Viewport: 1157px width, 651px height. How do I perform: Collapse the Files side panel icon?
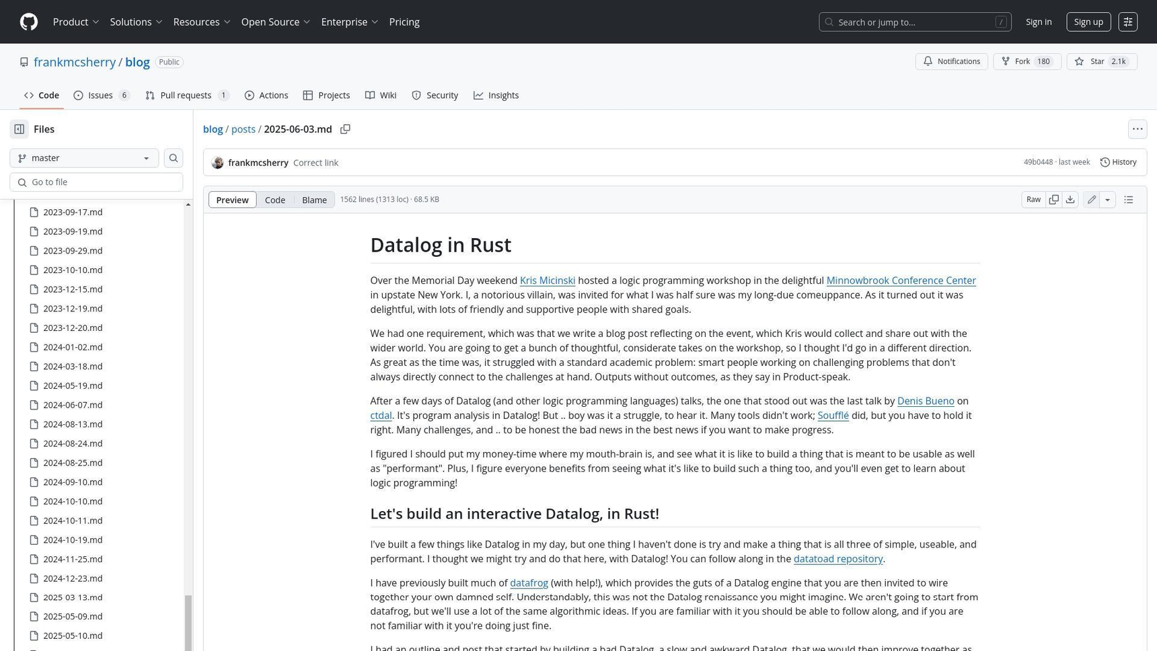point(20,129)
